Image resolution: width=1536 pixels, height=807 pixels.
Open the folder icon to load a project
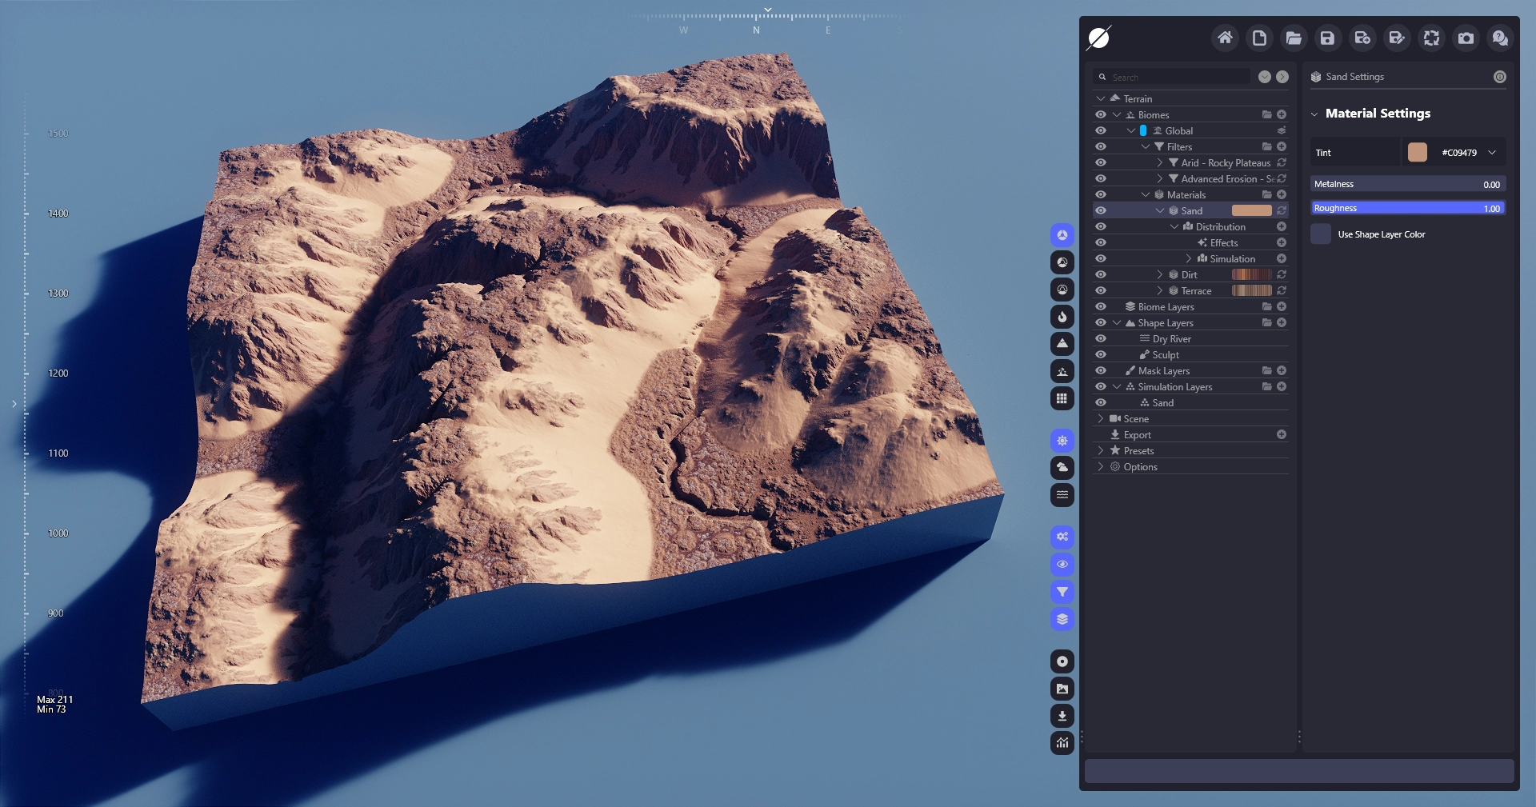point(1294,38)
